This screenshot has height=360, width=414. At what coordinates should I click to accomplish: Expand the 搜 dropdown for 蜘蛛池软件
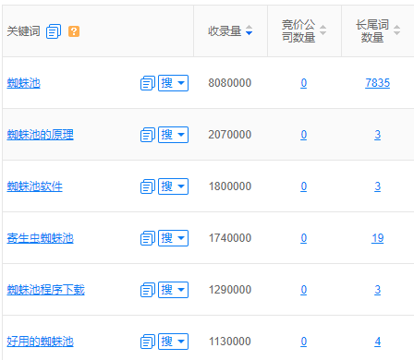173,186
